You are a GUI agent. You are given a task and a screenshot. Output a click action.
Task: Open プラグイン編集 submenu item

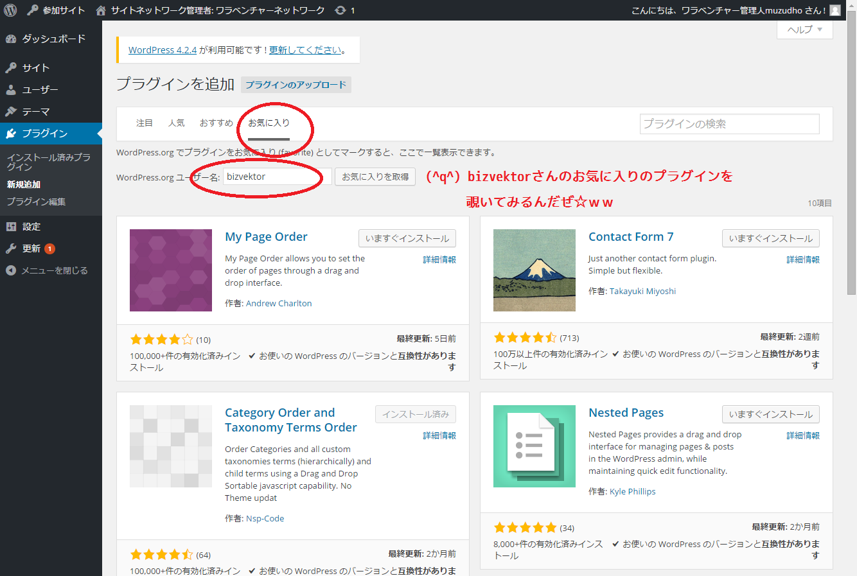[x=36, y=202]
